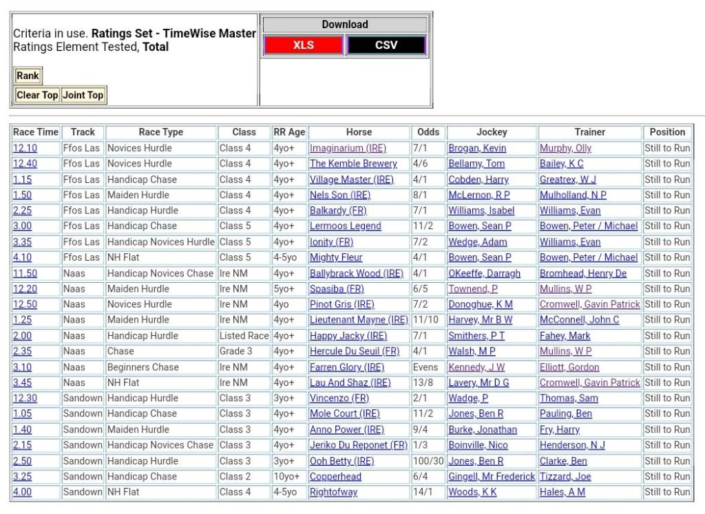Image resolution: width=705 pixels, height=514 pixels.
Task: Open horse Imaginarium (IRE) link
Action: (348, 148)
